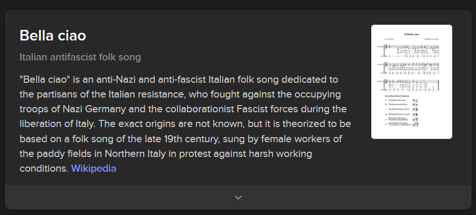Click the "Italian antifascist folk song" subtitle

[80, 58]
